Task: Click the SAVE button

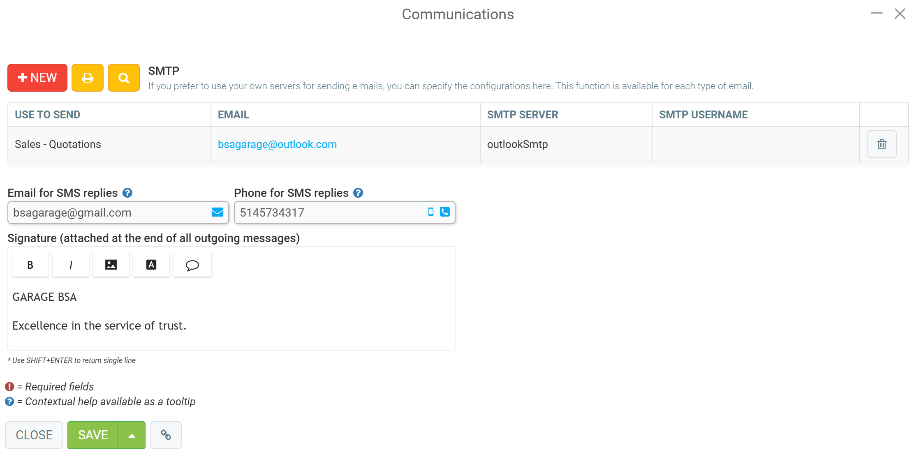Action: click(93, 435)
